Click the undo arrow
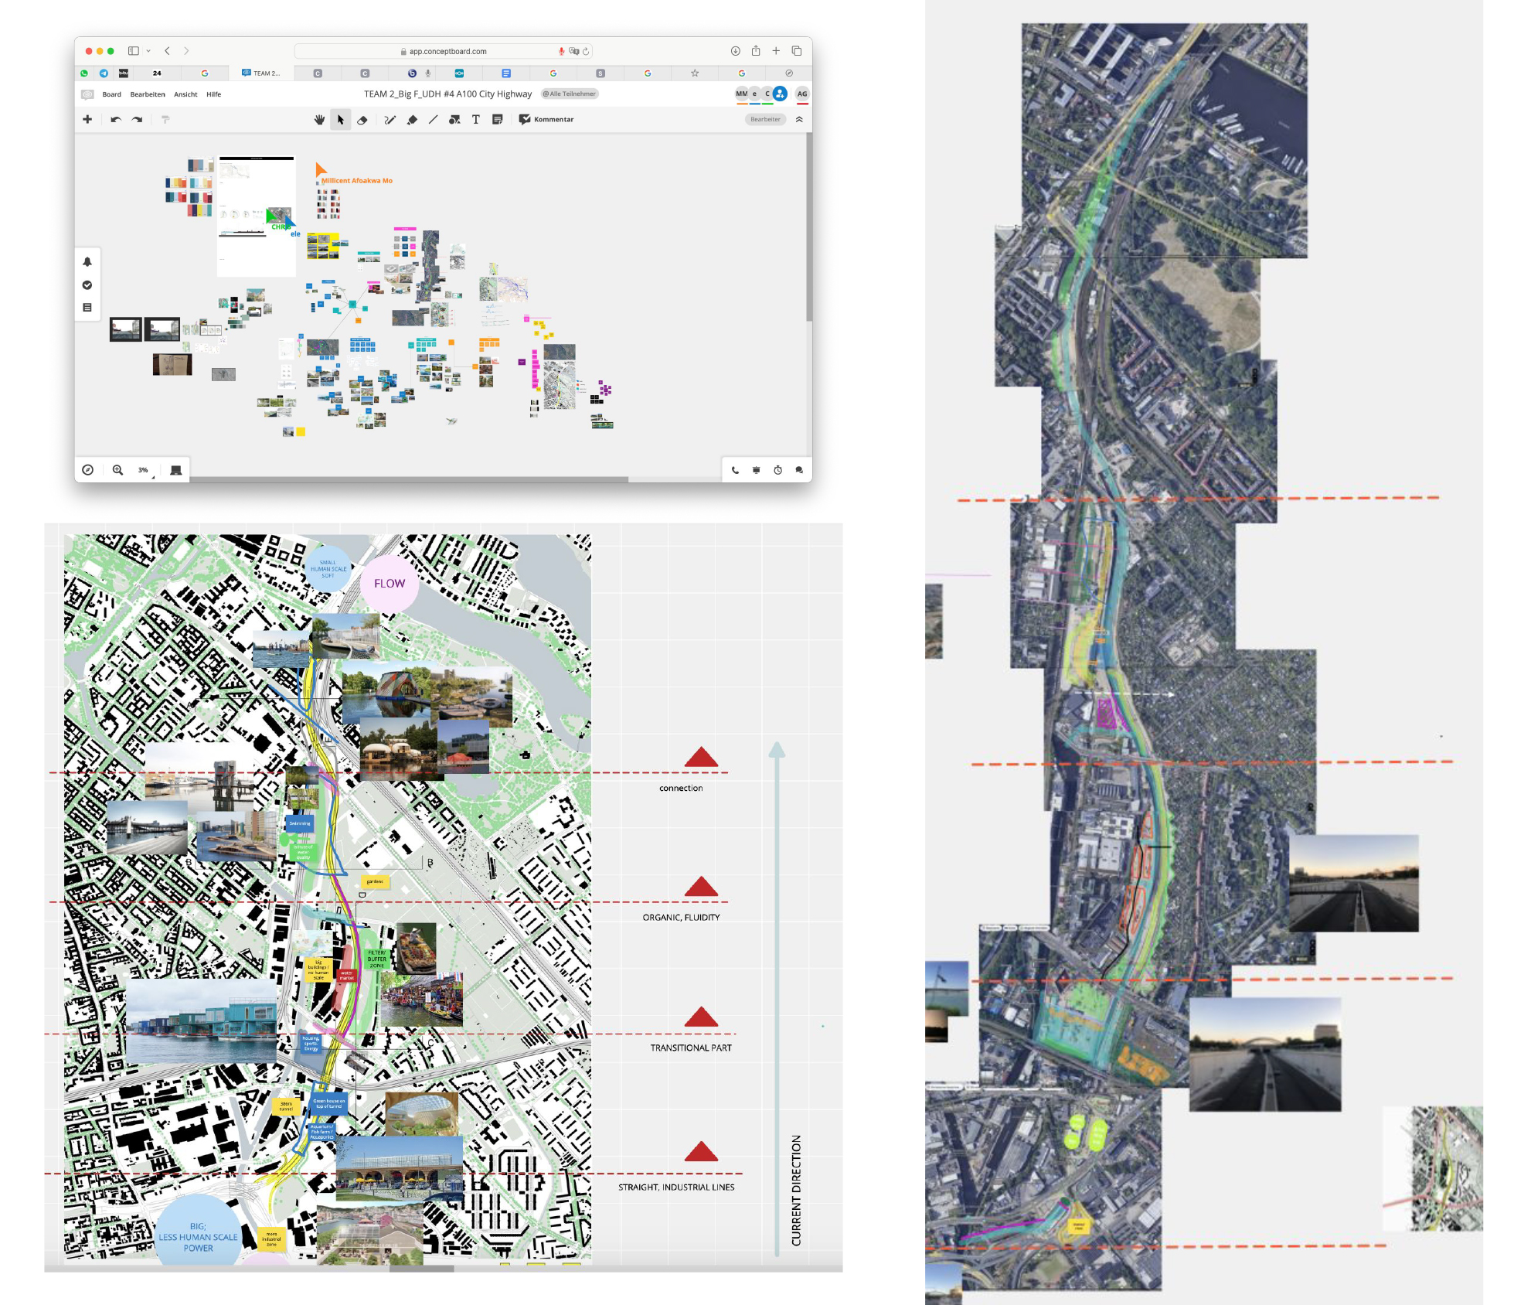The image size is (1531, 1305). [116, 120]
